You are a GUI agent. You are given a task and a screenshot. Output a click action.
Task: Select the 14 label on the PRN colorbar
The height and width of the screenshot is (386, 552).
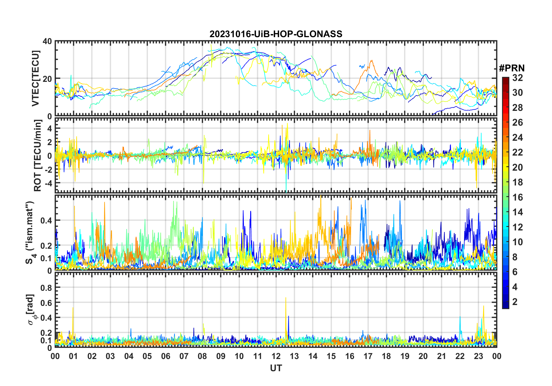tap(517, 212)
